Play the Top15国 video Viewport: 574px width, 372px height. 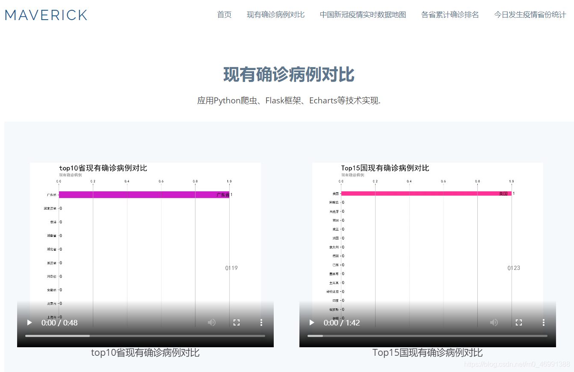(x=312, y=322)
